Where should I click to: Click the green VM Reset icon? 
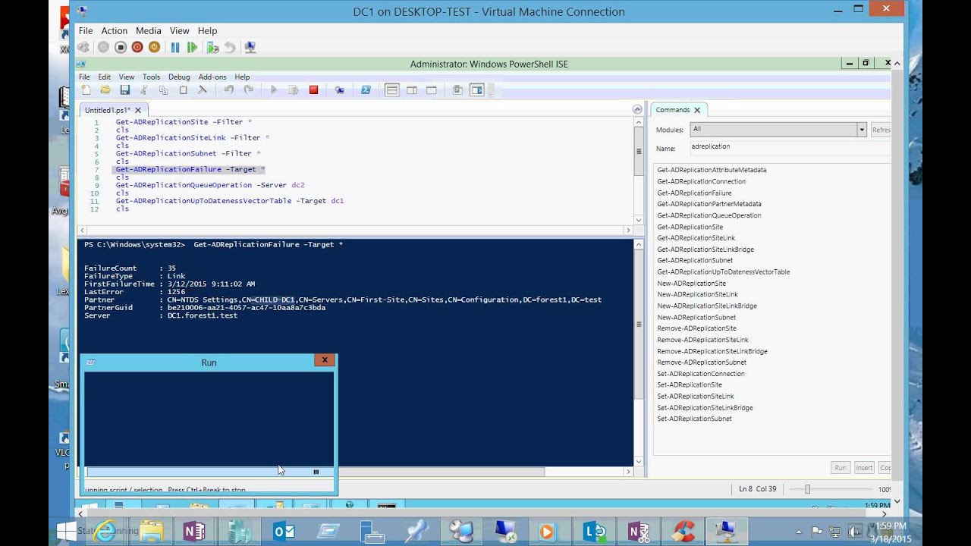(x=192, y=47)
